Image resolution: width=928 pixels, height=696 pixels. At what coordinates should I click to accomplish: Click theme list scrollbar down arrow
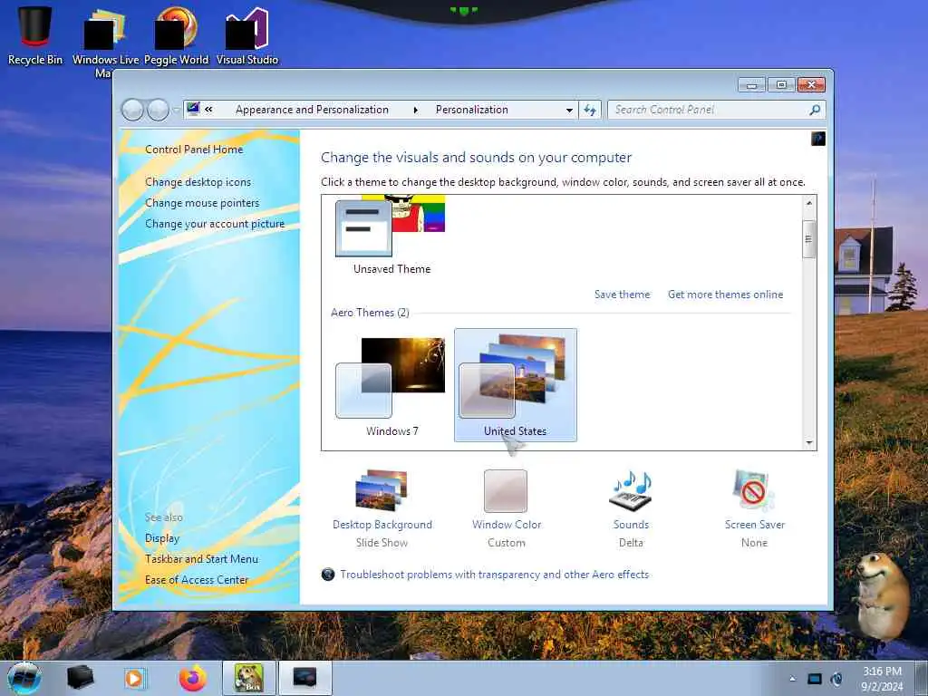(809, 442)
